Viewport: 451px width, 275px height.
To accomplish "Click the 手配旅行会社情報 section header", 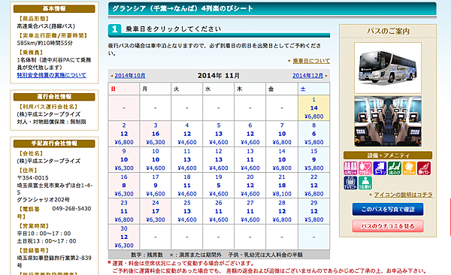I will [x=54, y=144].
